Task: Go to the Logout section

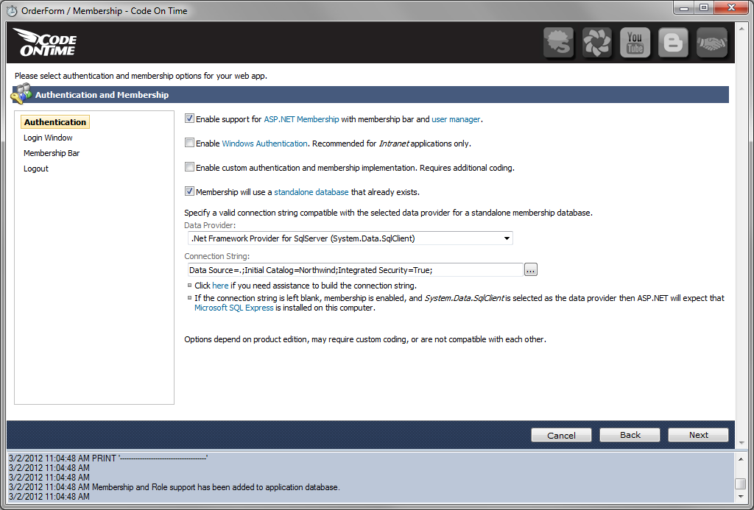Action: (x=36, y=169)
